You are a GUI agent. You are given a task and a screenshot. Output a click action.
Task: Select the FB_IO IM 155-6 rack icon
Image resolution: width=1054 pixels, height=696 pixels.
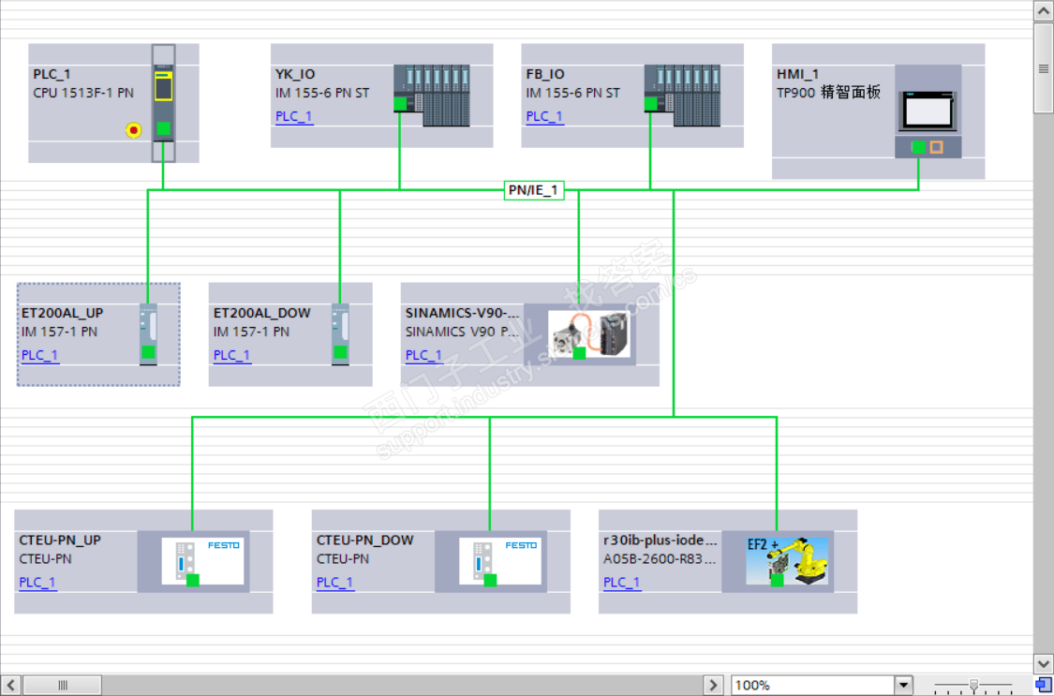pyautogui.click(x=682, y=96)
